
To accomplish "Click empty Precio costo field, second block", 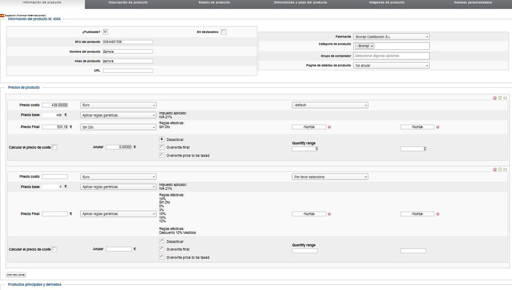I will coord(55,177).
